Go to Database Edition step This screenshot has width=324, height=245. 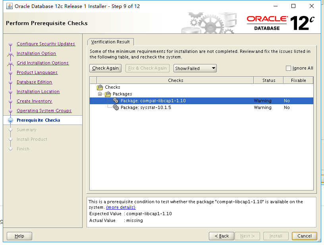point(34,82)
